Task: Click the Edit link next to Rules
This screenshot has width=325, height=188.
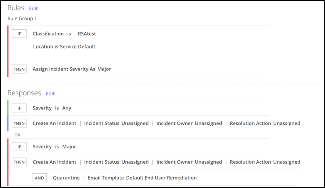Action: [33, 8]
